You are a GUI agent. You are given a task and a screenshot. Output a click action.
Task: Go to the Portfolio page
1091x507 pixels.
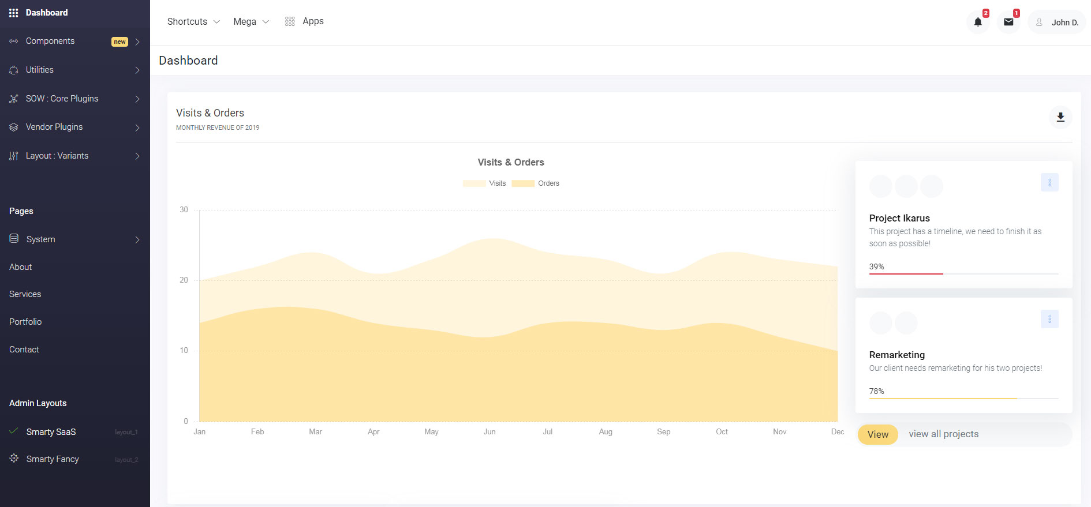pos(25,322)
